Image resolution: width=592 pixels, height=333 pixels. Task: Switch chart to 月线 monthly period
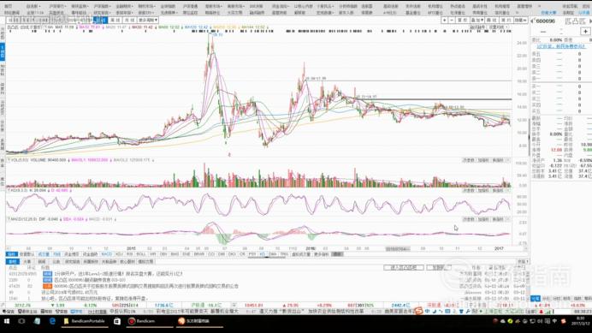click(129, 20)
